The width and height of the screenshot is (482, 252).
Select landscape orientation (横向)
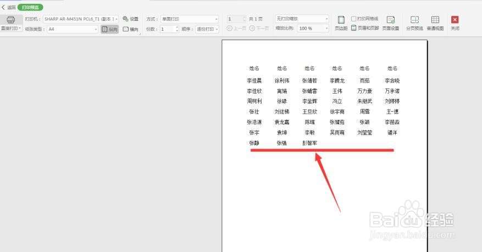click(x=131, y=29)
